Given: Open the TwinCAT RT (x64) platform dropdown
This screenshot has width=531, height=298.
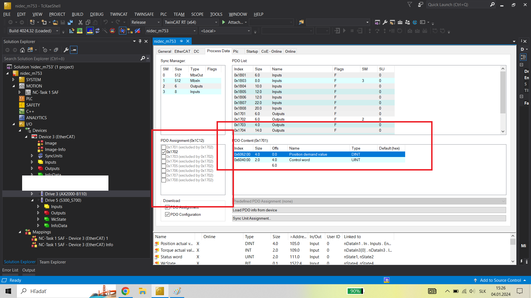Looking at the screenshot, I should coord(191,22).
